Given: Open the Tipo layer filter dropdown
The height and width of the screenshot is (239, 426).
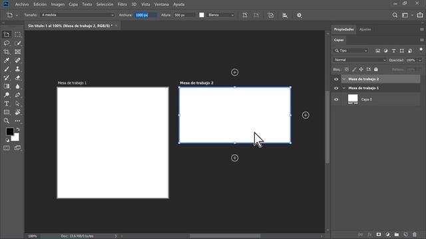Looking at the screenshot, I should coord(351,50).
